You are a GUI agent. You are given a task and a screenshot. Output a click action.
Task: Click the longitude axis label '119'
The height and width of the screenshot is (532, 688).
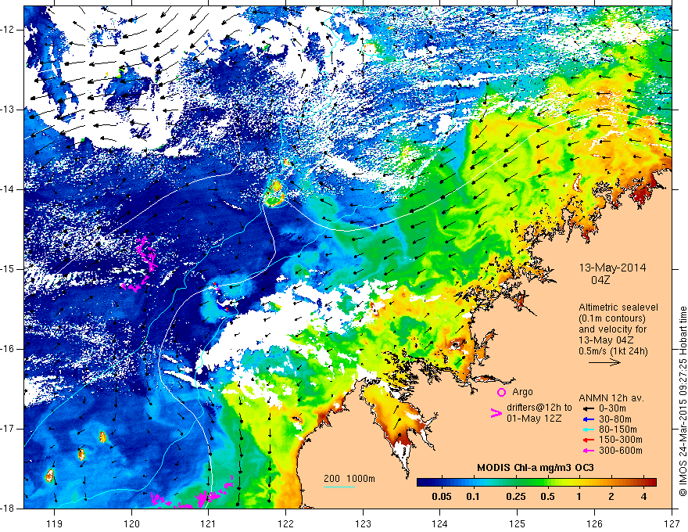coord(54,523)
